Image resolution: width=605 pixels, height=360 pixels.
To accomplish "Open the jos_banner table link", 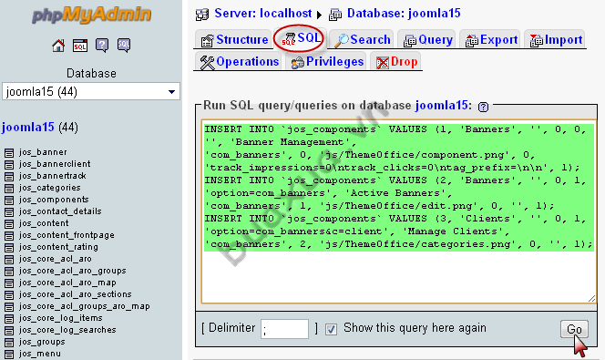I will click(43, 152).
